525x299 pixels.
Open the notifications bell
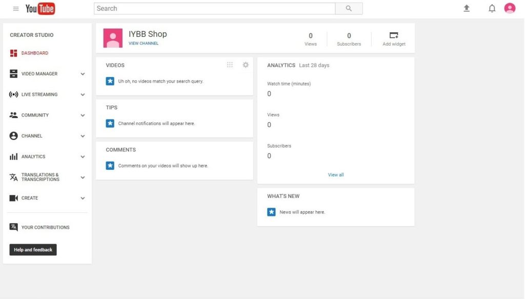(492, 8)
